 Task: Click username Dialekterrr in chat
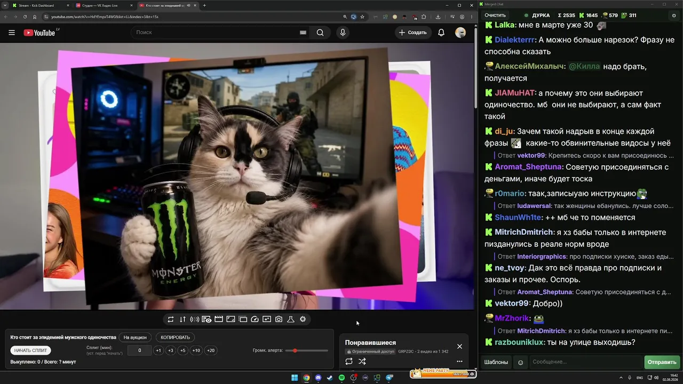(x=514, y=40)
